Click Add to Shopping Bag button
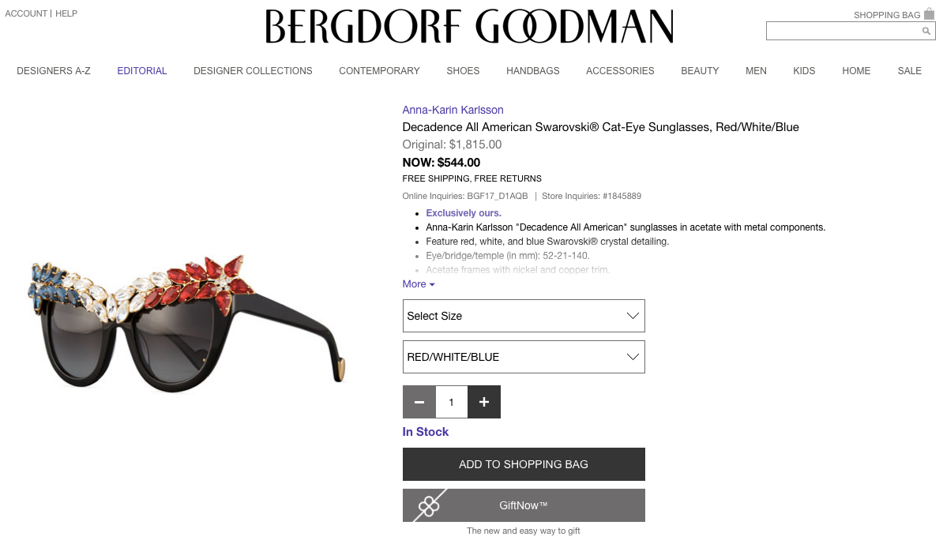The height and width of the screenshot is (544, 943). point(524,464)
